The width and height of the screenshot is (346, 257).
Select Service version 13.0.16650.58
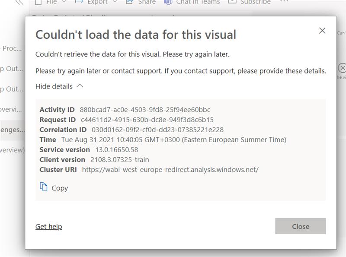point(117,149)
